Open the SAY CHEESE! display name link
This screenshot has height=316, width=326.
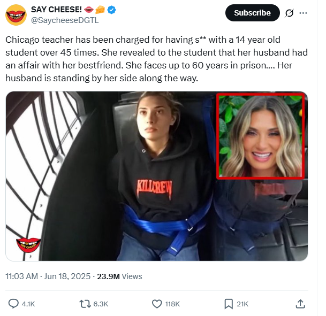click(56, 10)
